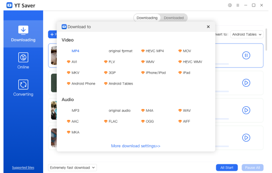272x173 pixels.
Task: Click the third item's progress bar
Action: tap(222, 119)
